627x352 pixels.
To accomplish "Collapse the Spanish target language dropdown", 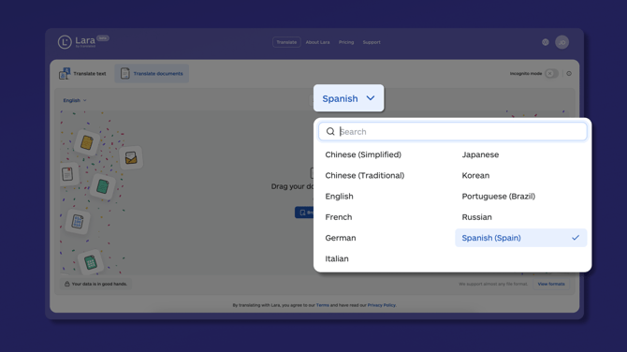I will click(x=349, y=98).
